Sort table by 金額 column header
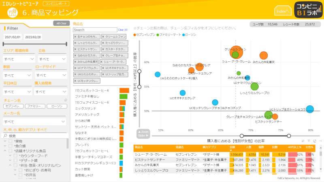 232,147
